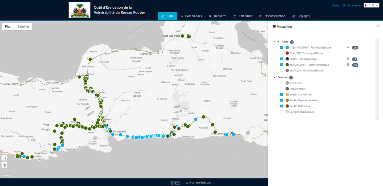Switch map to Satellite view
Image resolution: width=383 pixels, height=186 pixels.
tap(23, 26)
